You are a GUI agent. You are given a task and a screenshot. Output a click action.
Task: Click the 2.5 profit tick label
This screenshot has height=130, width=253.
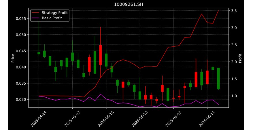234,45
